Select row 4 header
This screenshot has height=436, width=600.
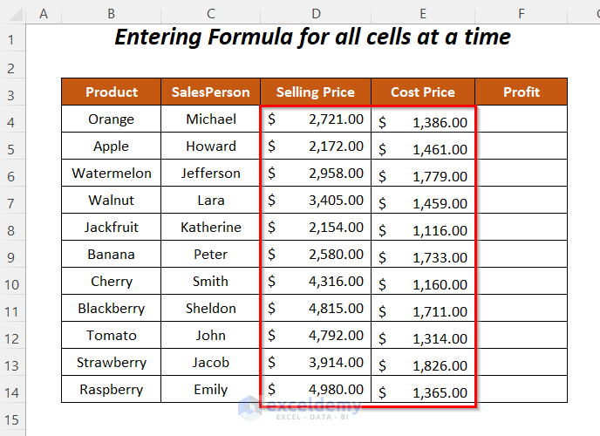(x=12, y=119)
